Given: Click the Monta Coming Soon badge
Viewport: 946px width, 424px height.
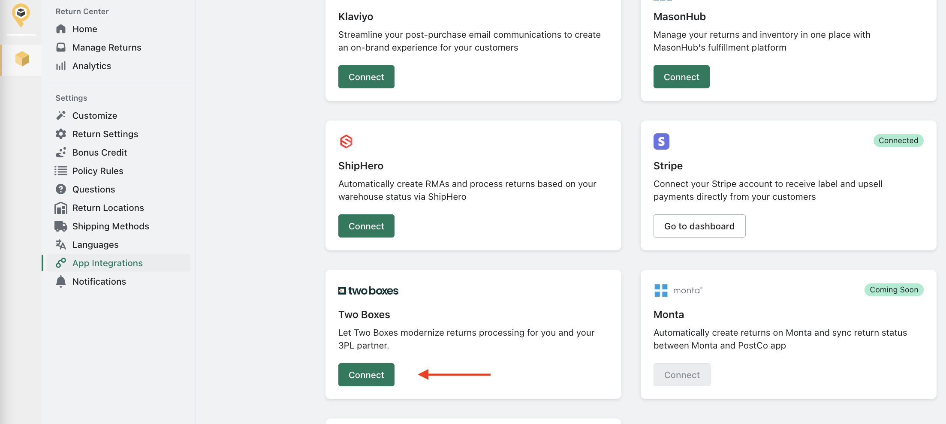Looking at the screenshot, I should (x=894, y=290).
